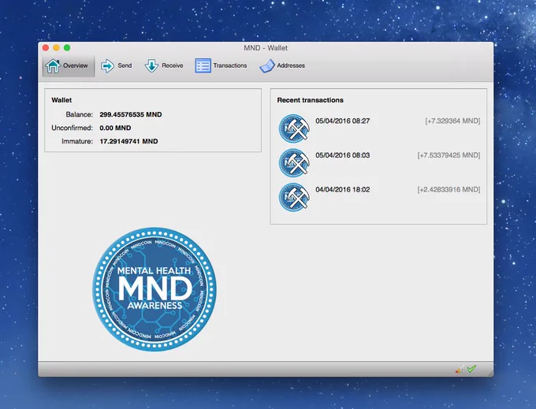
Task: Click the green sync checkmark icon
Action: coord(471,369)
